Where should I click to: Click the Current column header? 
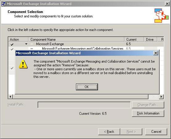(x=134, y=39)
